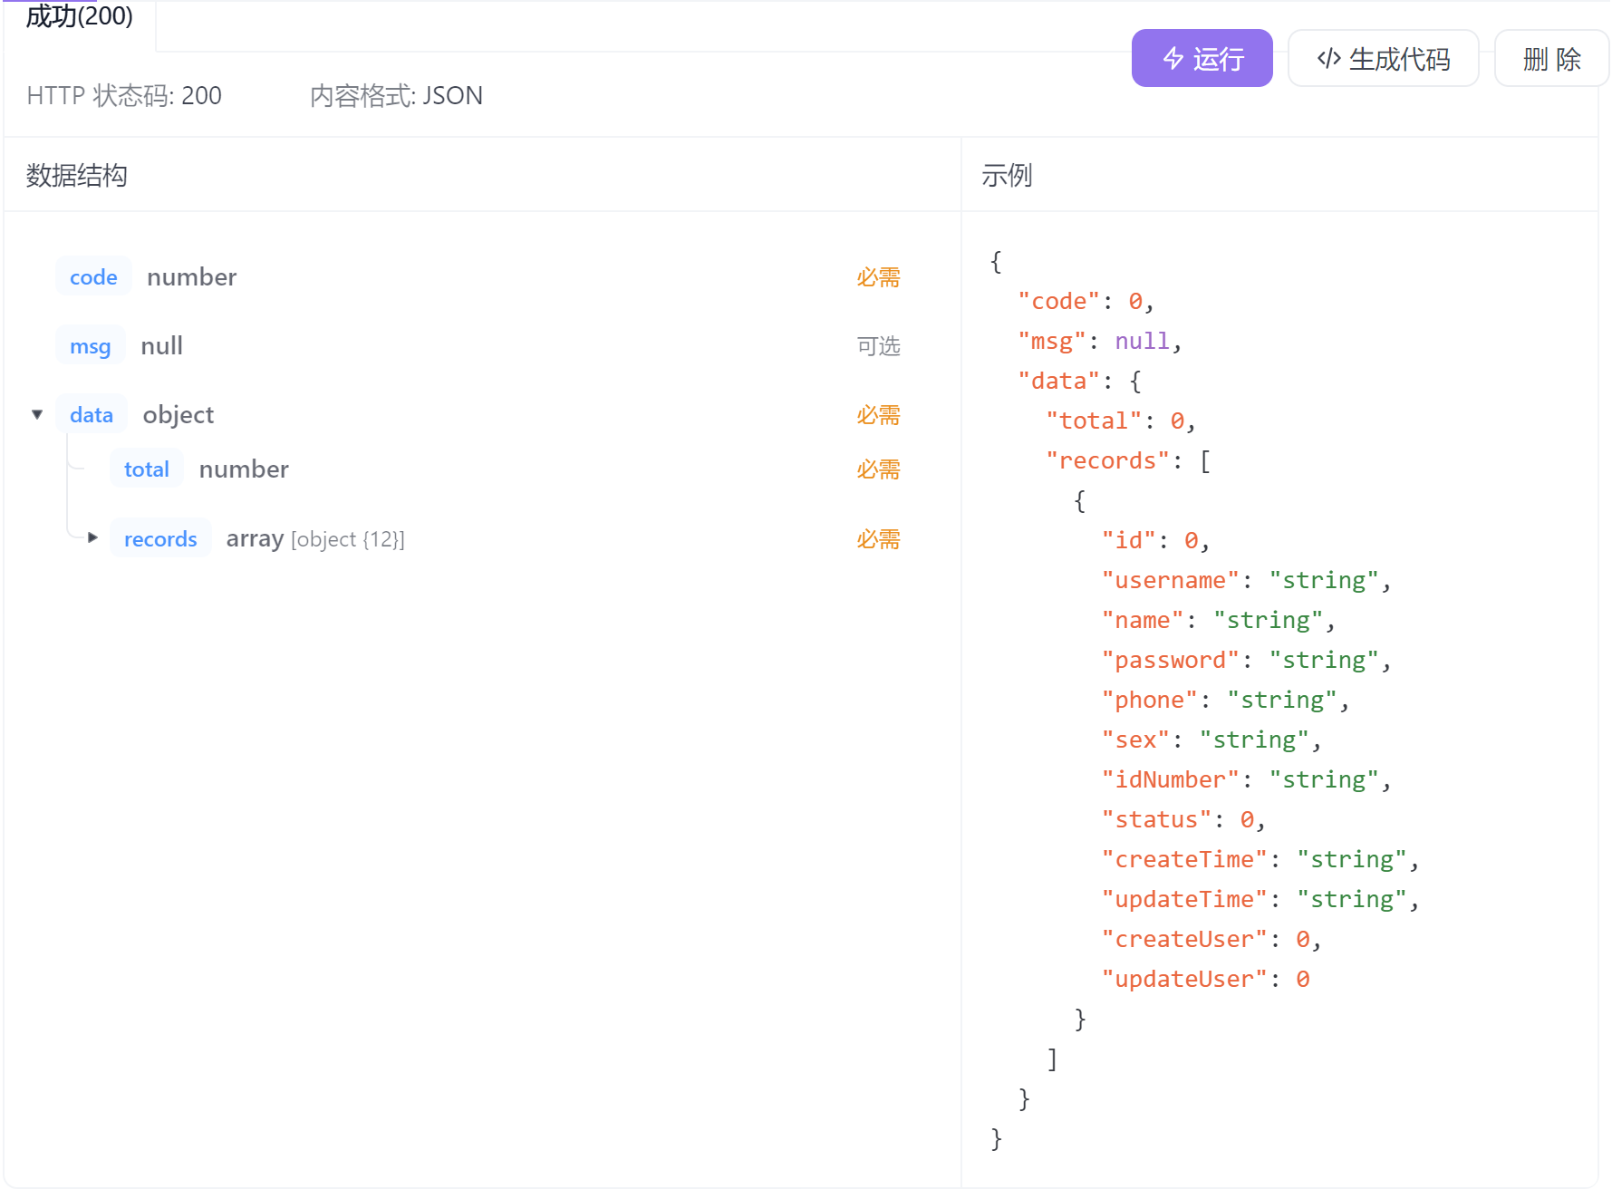This screenshot has width=1612, height=1199.
Task: Collapse the data object node
Action: click(x=37, y=415)
